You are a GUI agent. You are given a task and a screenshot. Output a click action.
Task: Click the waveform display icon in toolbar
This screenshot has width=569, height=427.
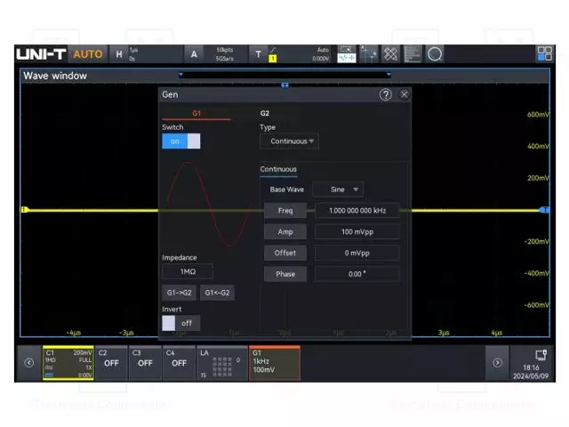[x=347, y=54]
